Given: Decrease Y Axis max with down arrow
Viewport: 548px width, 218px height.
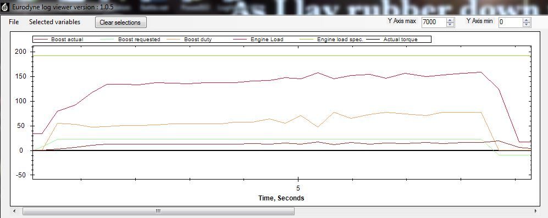Looking at the screenshot, I should [450, 25].
